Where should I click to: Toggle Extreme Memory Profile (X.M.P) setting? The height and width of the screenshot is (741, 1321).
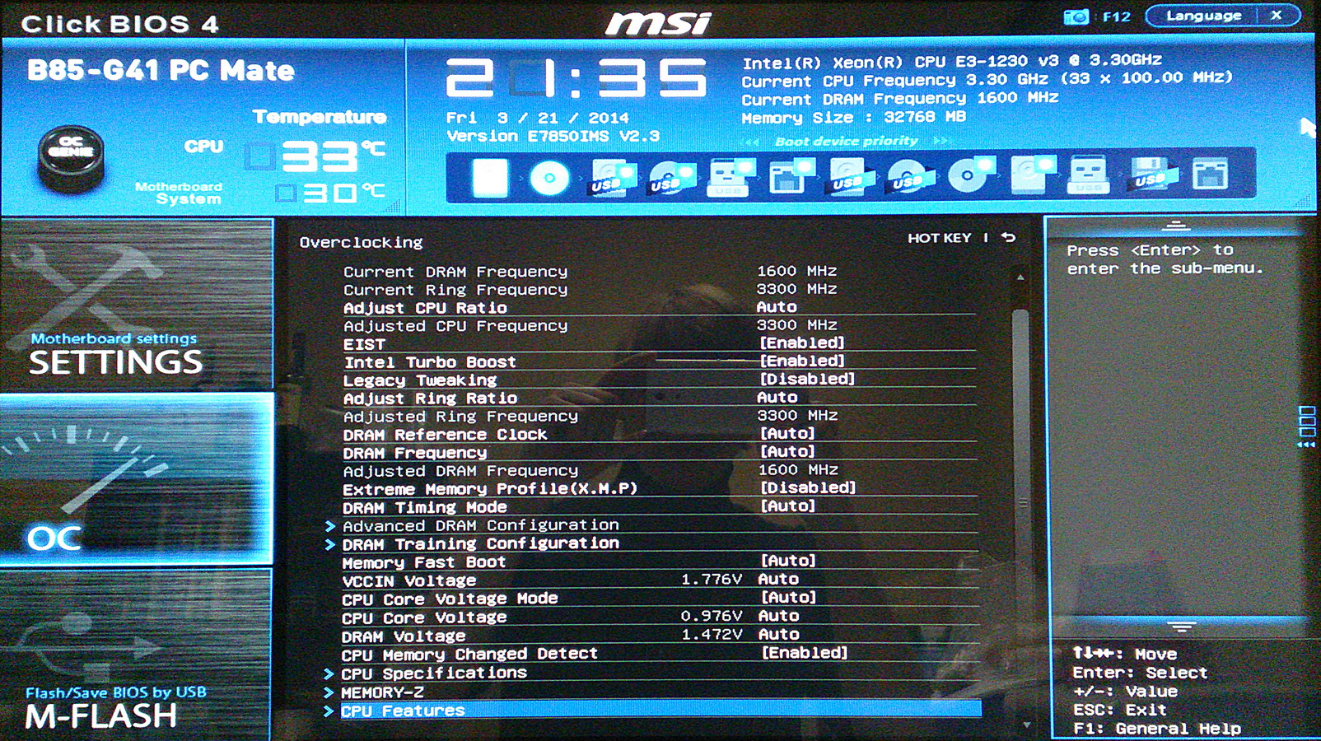click(x=807, y=488)
